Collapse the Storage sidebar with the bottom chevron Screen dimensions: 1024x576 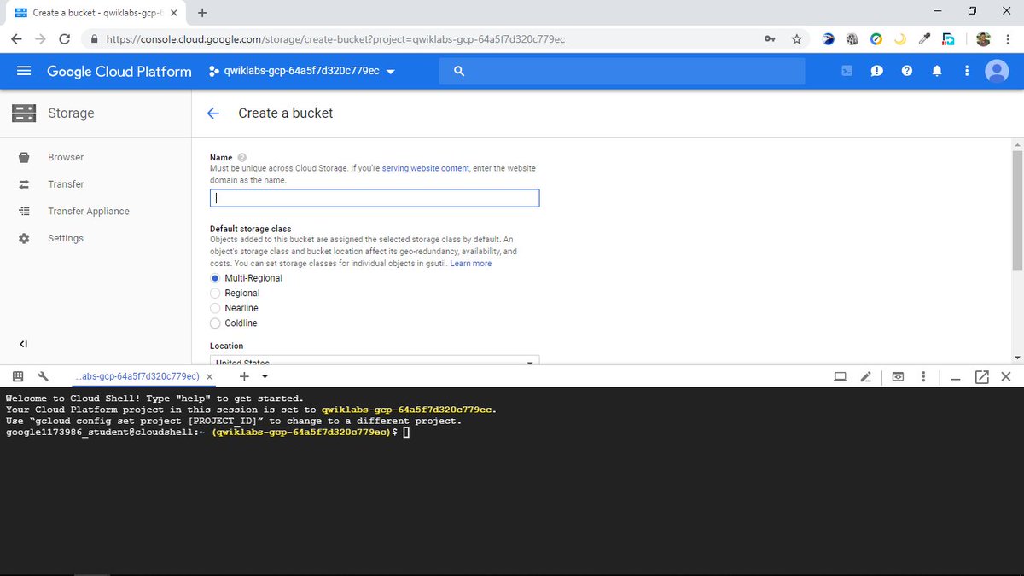tap(23, 344)
